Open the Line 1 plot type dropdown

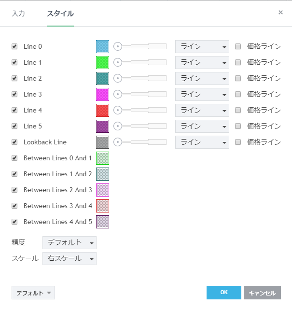tap(202, 62)
